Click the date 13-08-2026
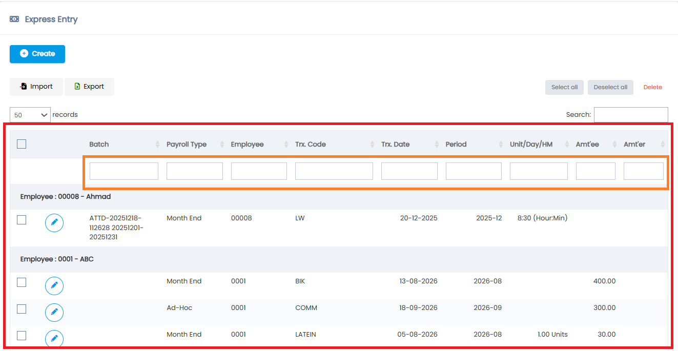678x351 pixels. point(418,281)
